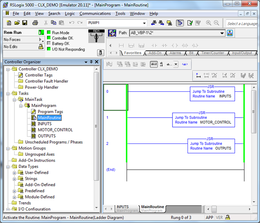260x223 pixels.
Task: Click the Open folder toolbar icon
Action: click(x=17, y=23)
